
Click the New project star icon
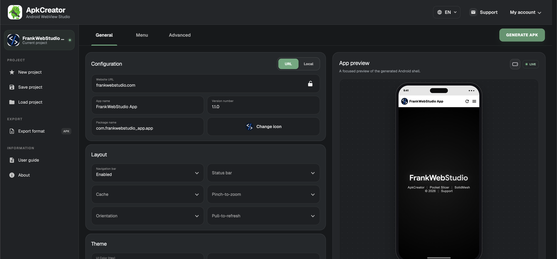[x=12, y=72]
